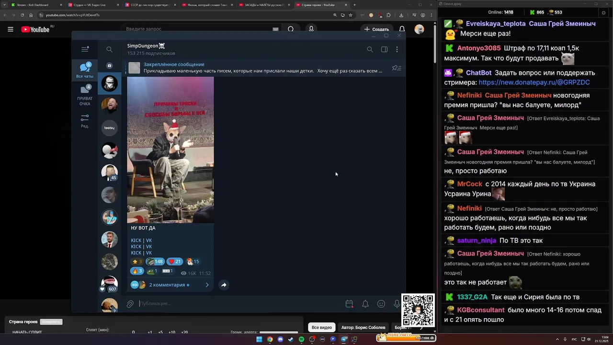Open the post image with dog
The image size is (613, 345).
pos(170,149)
